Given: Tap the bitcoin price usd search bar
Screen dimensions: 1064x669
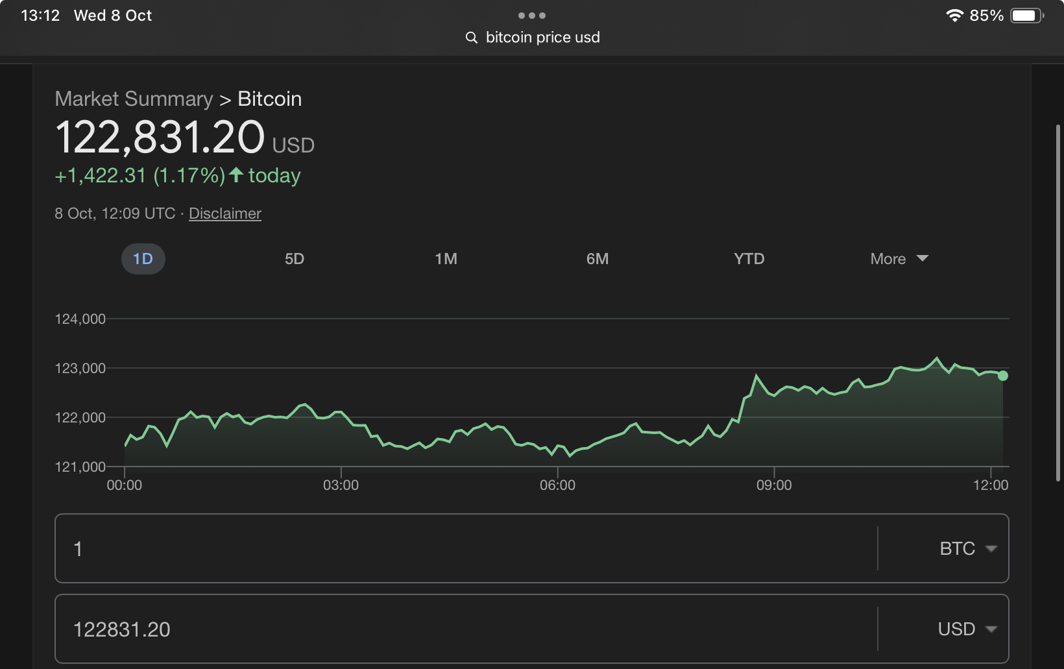Looking at the screenshot, I should [542, 38].
